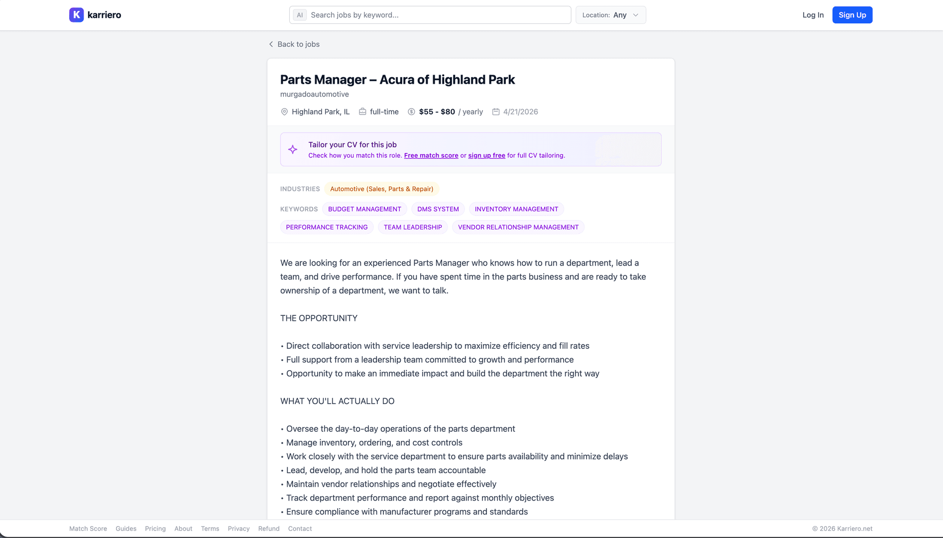Click the dollar salary icon
Viewport: 943px width, 538px height.
click(x=411, y=112)
